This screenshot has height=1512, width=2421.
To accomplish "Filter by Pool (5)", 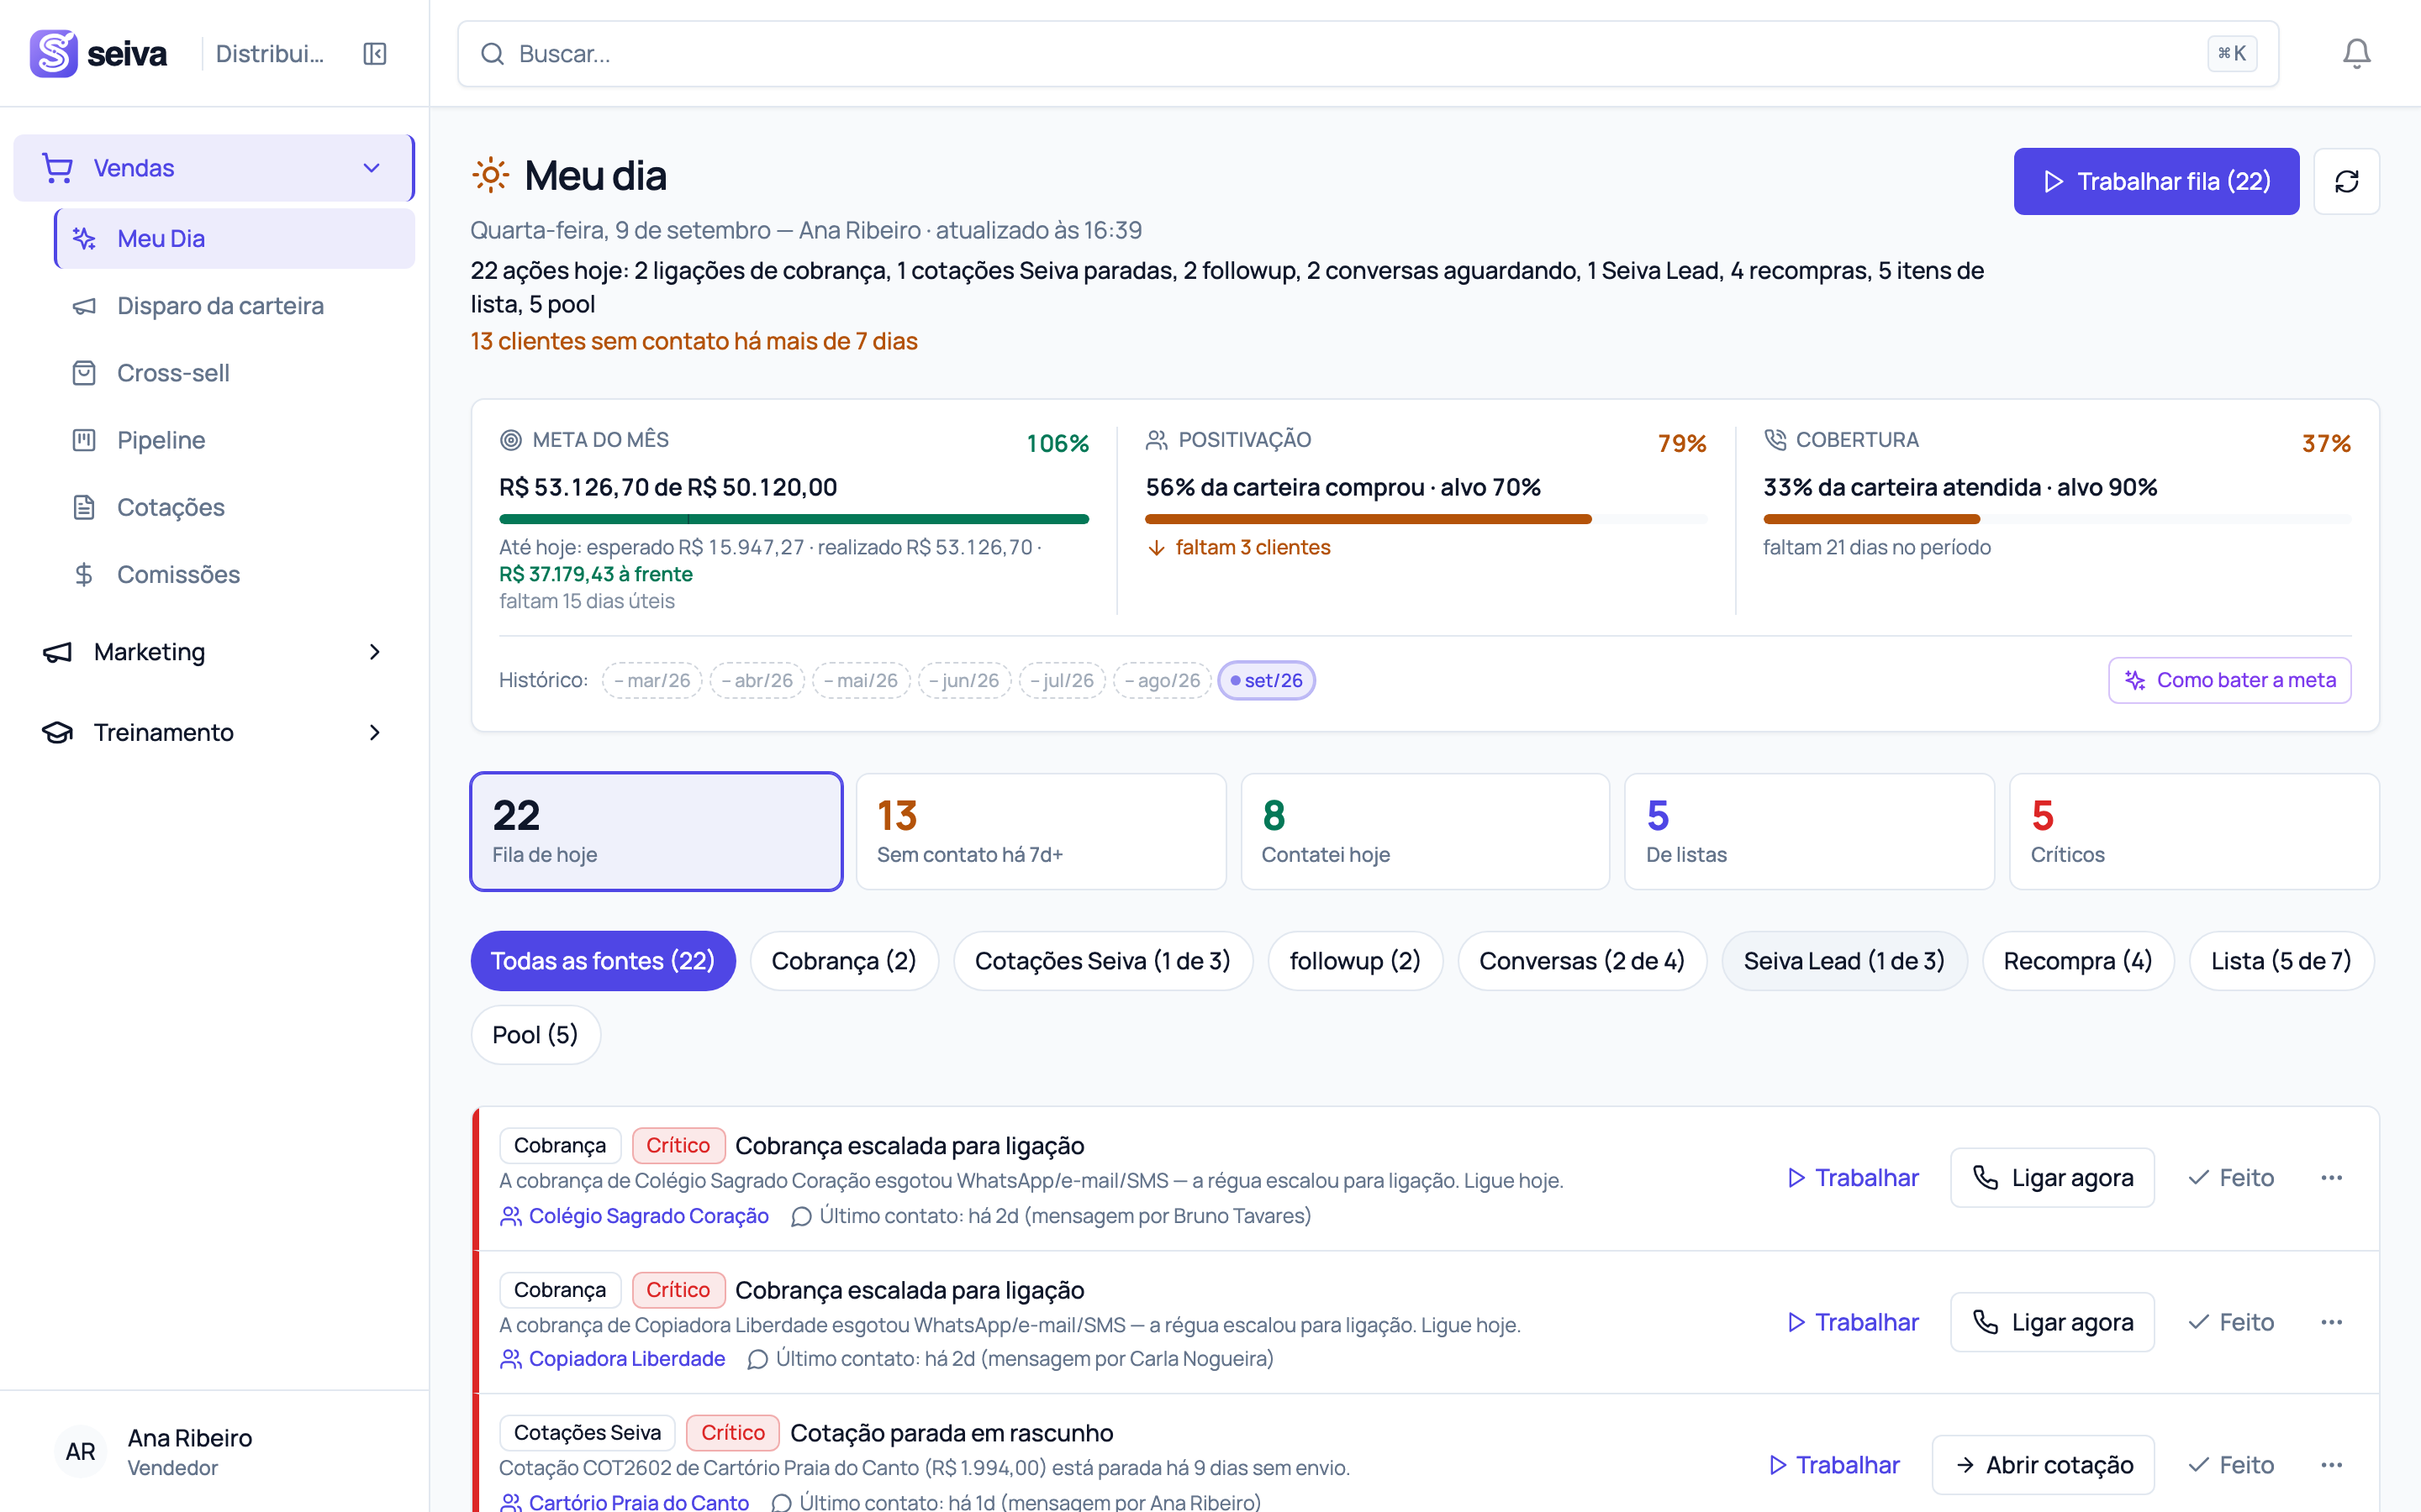I will 535,1035.
